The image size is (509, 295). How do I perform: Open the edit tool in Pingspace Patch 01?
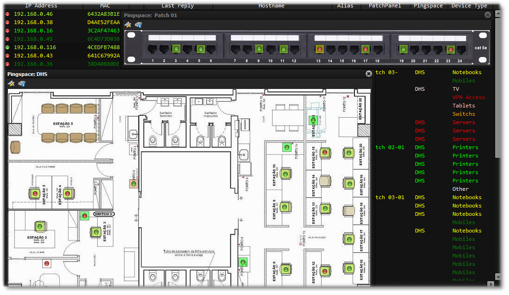128,25
